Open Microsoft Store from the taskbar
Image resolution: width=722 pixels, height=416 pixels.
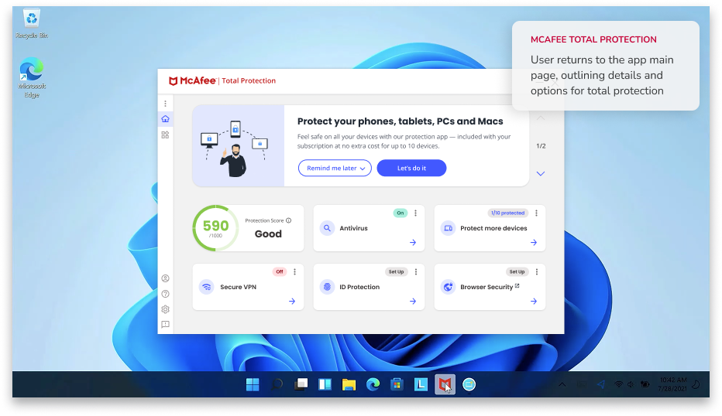tap(397, 384)
